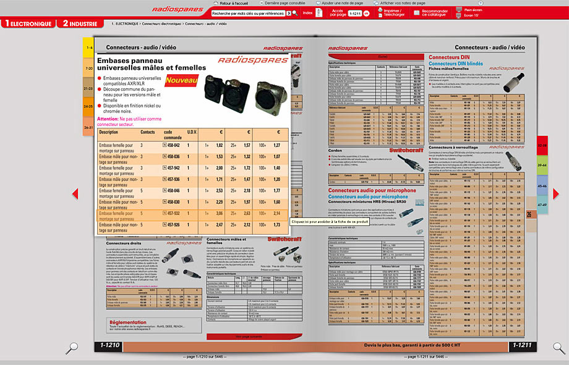Select the blue 45-46 section tab
This screenshot has height=365, width=569.
[x=542, y=185]
